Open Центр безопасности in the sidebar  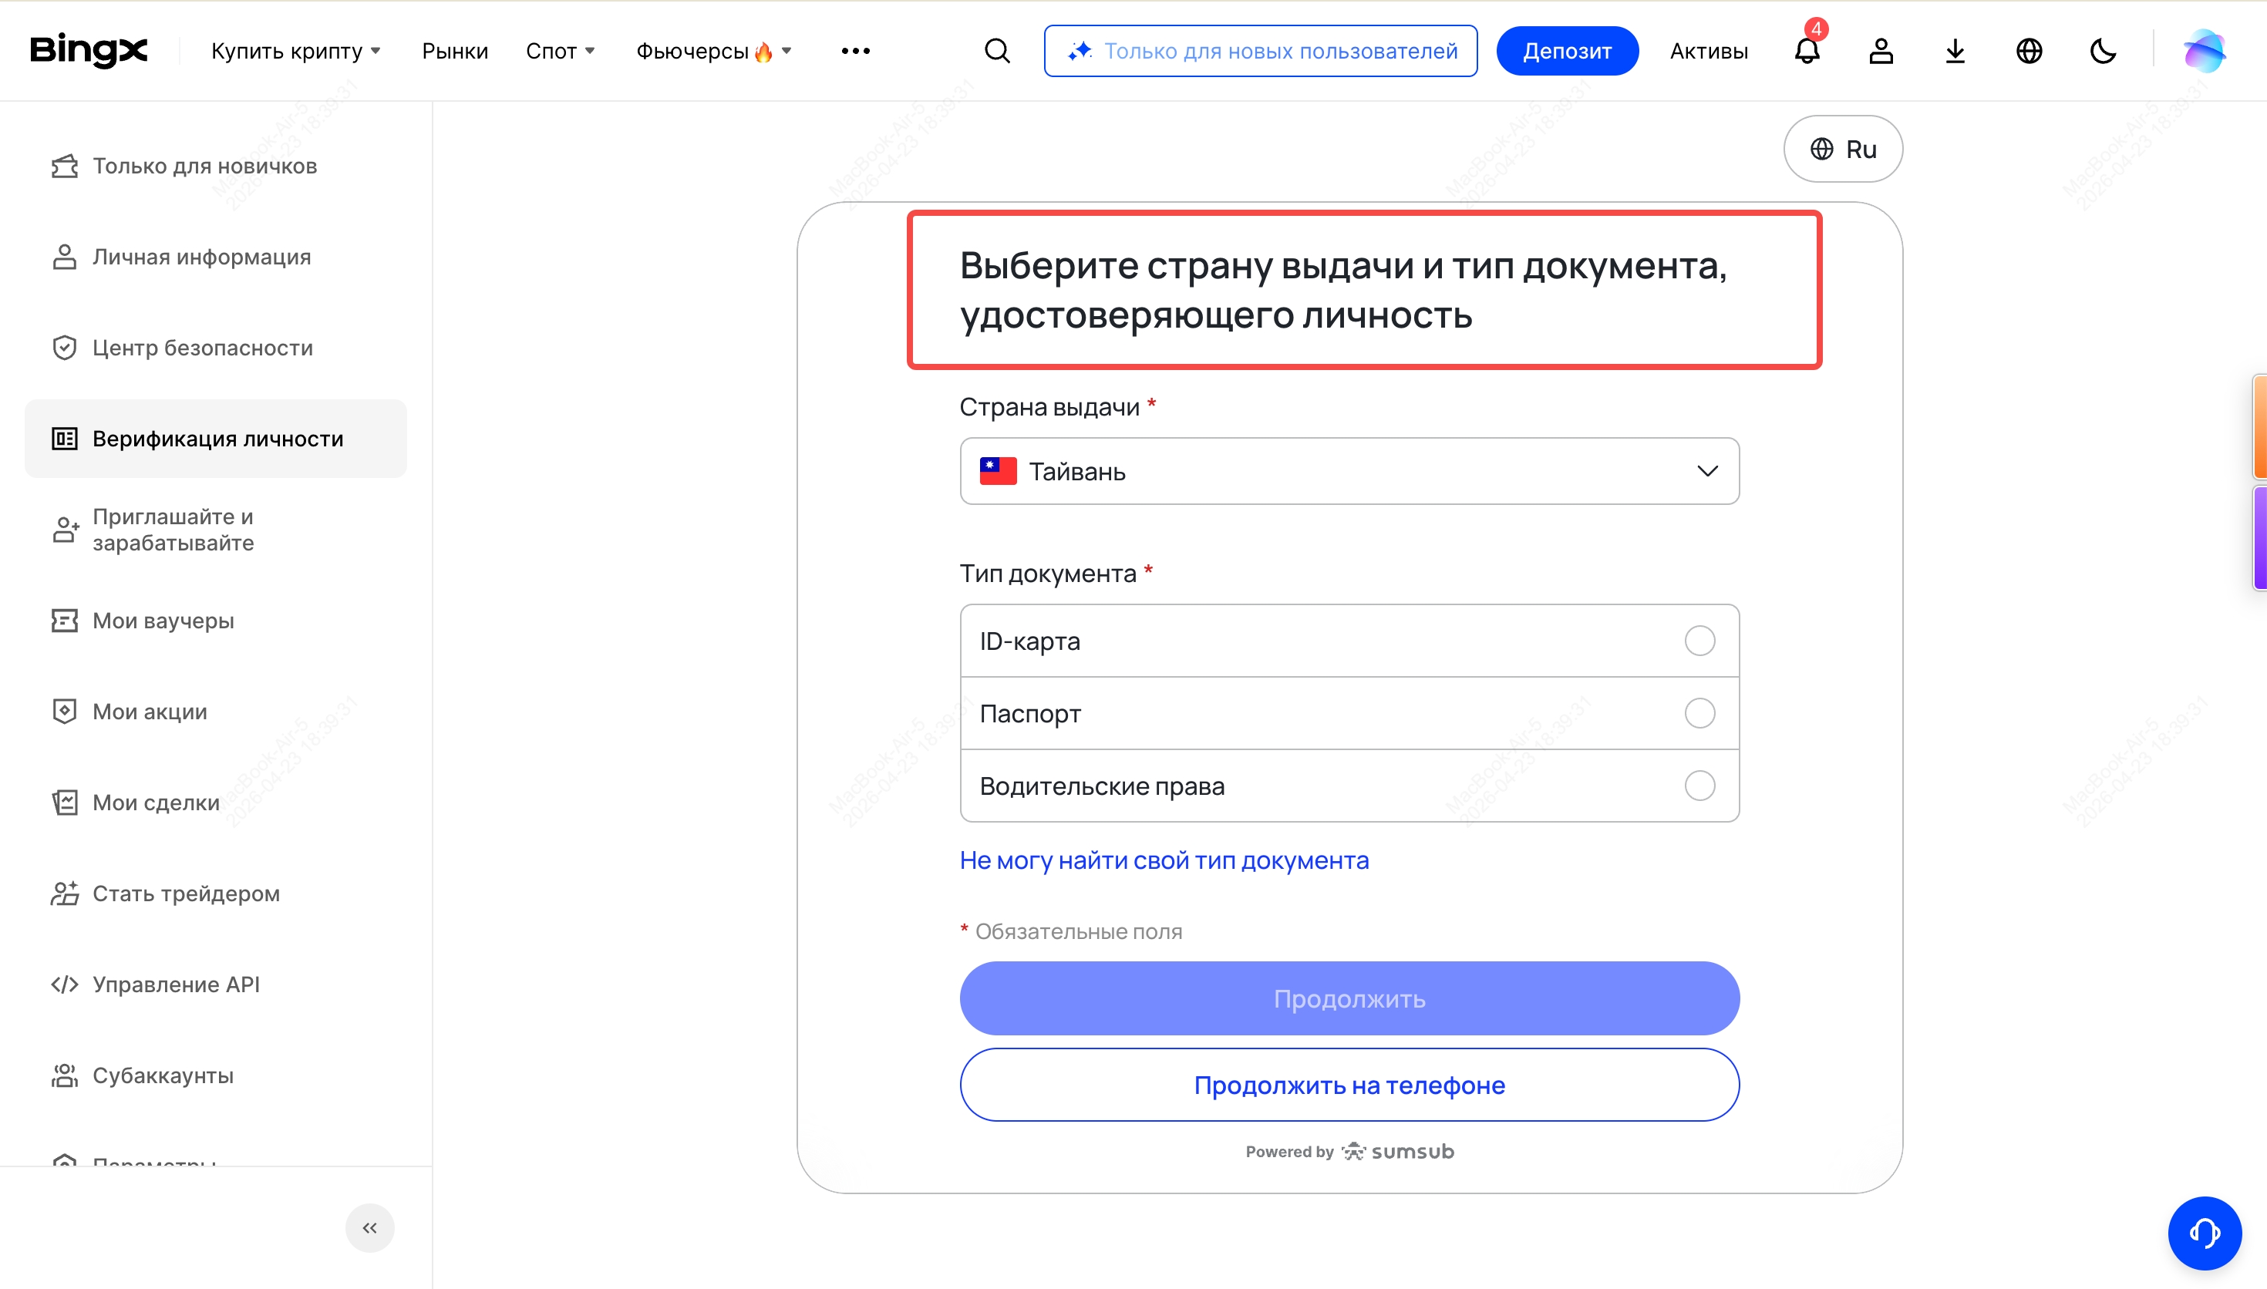pos(203,348)
